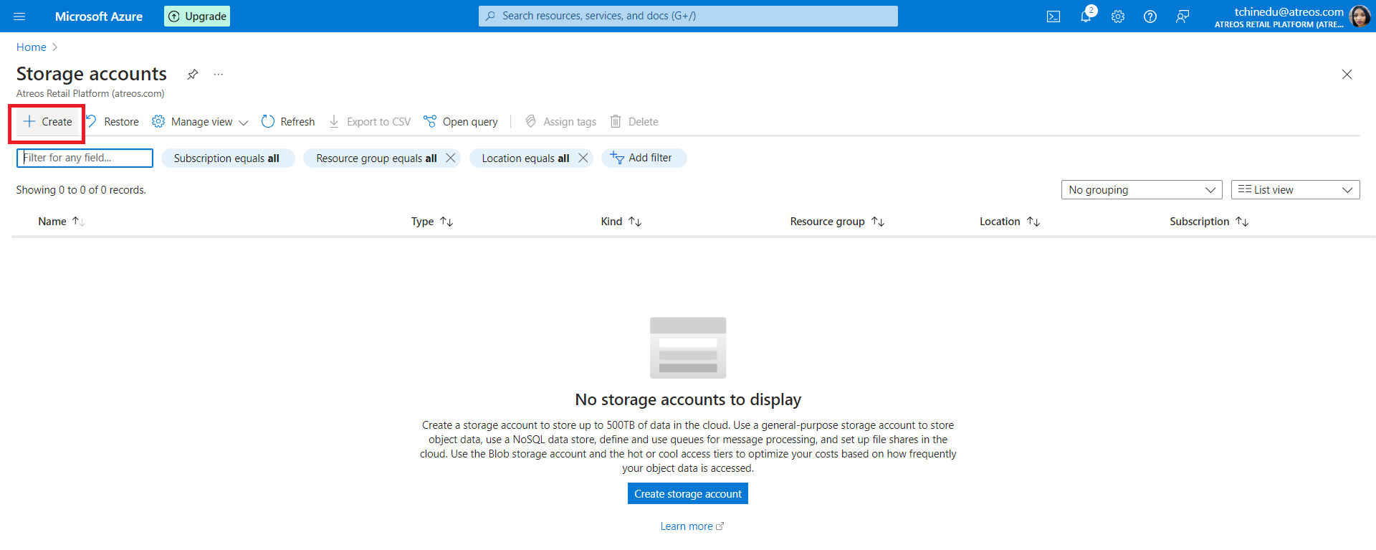Viewport: 1376px width, 550px height.
Task: Refresh the storage accounts list
Action: (x=288, y=122)
